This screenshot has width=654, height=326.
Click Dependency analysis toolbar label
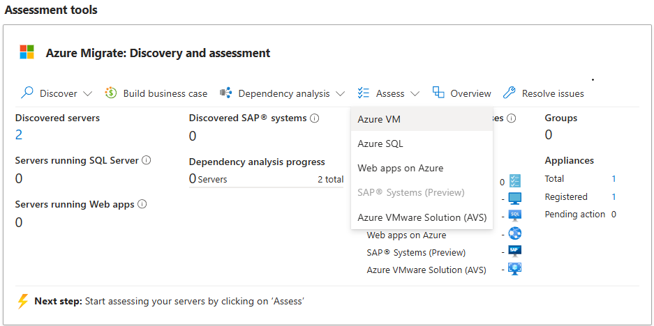tap(284, 93)
